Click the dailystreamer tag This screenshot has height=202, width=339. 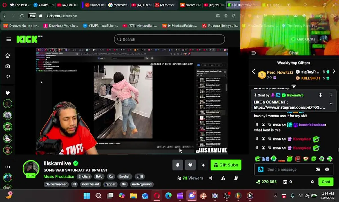(x=56, y=184)
